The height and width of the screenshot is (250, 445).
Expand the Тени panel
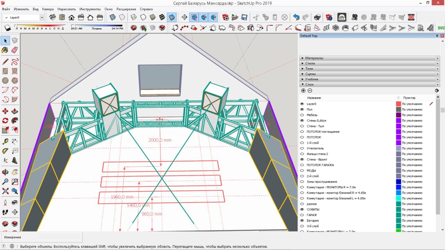(x=309, y=69)
